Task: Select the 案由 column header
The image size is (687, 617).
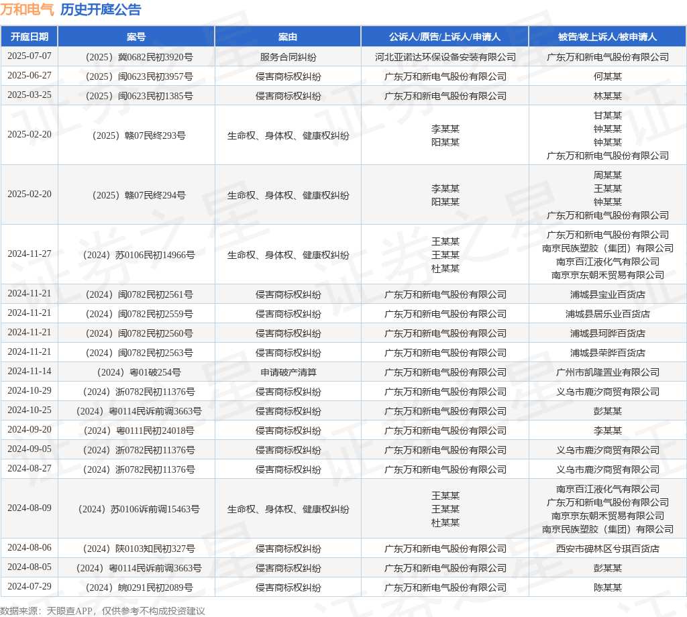Action: tap(288, 37)
